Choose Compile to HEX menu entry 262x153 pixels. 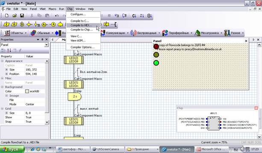click(81, 25)
